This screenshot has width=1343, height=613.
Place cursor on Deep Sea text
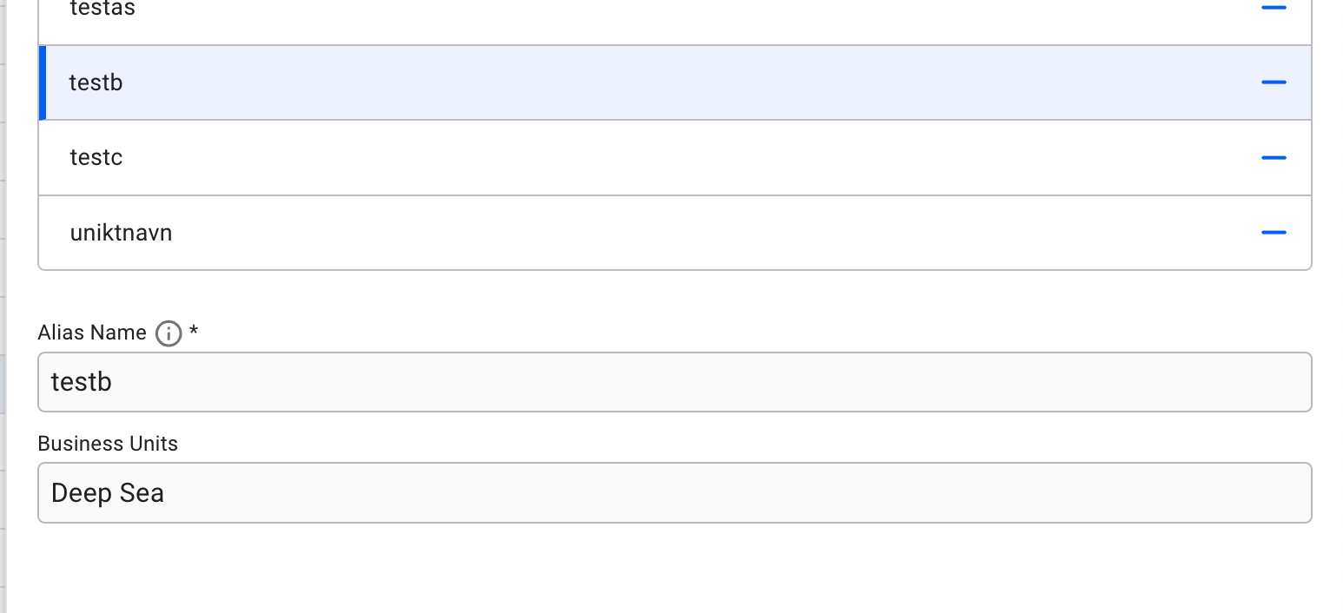(108, 493)
